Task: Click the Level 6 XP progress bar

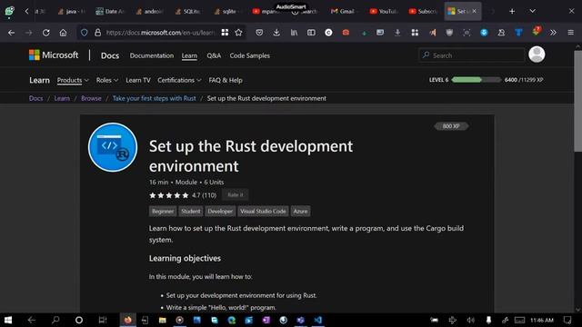Action: 477,80
